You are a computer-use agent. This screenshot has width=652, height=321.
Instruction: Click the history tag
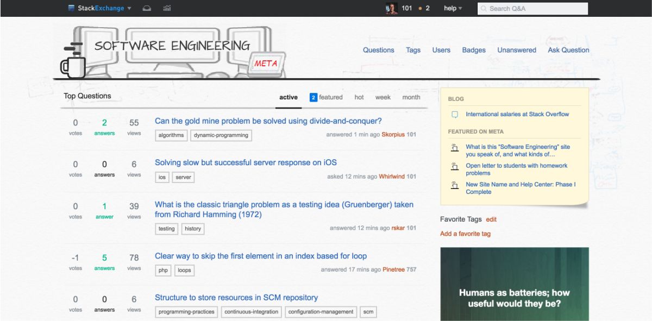click(x=193, y=229)
